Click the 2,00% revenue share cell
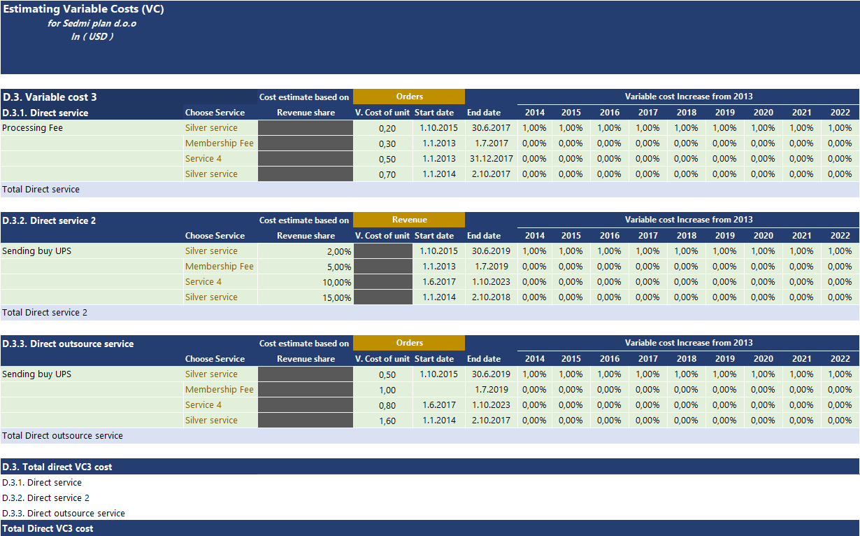This screenshot has height=536, width=860. pos(306,251)
